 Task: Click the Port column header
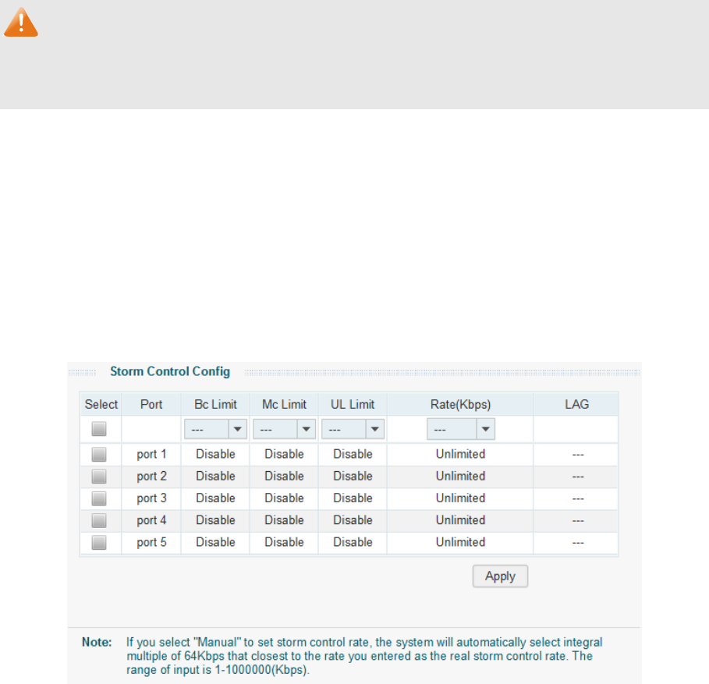click(x=151, y=404)
